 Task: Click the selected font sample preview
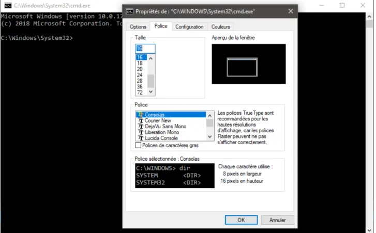175,176
